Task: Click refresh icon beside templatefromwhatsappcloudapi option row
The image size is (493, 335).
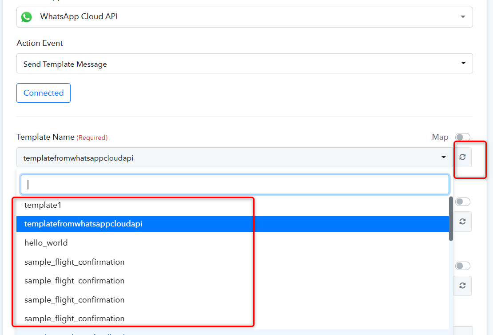Action: [x=462, y=222]
